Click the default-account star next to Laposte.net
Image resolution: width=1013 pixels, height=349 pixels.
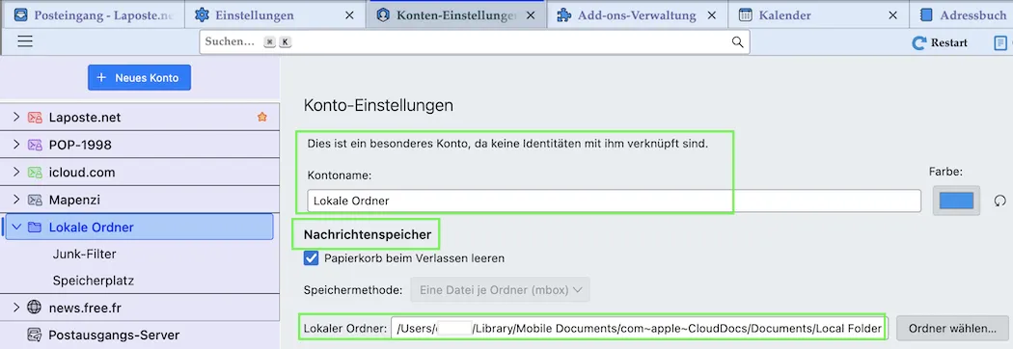[x=261, y=117]
